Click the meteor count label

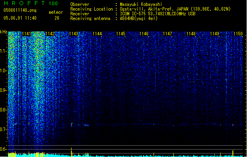click(56, 12)
